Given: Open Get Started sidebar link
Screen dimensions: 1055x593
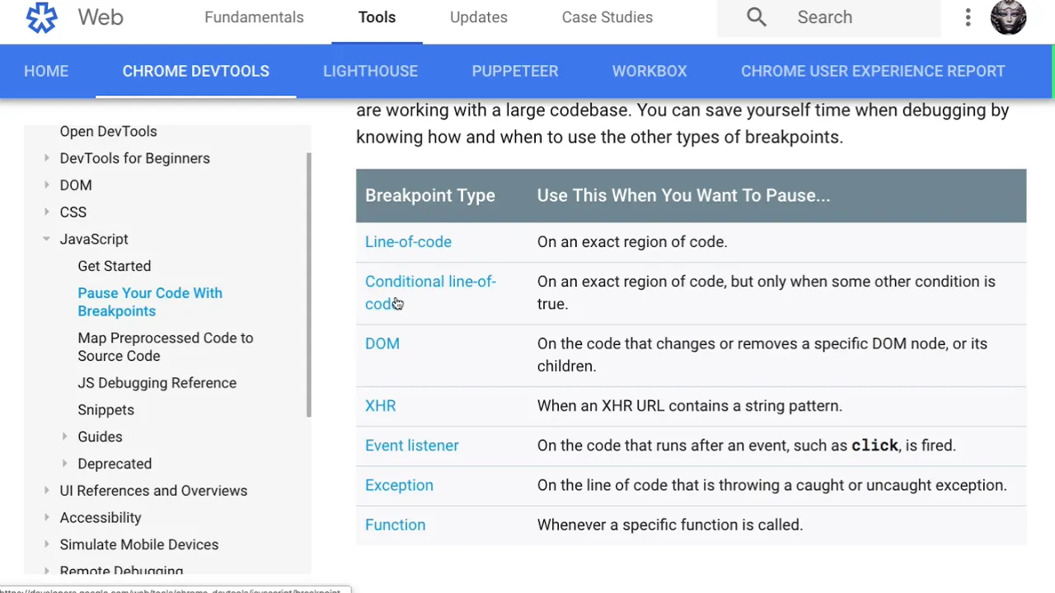Looking at the screenshot, I should click(x=115, y=266).
